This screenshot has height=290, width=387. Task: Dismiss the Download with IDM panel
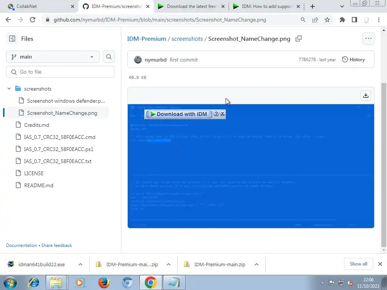222,114
